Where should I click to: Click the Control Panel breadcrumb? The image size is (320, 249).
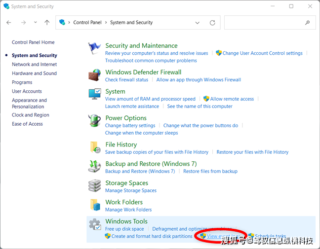[x=87, y=22]
